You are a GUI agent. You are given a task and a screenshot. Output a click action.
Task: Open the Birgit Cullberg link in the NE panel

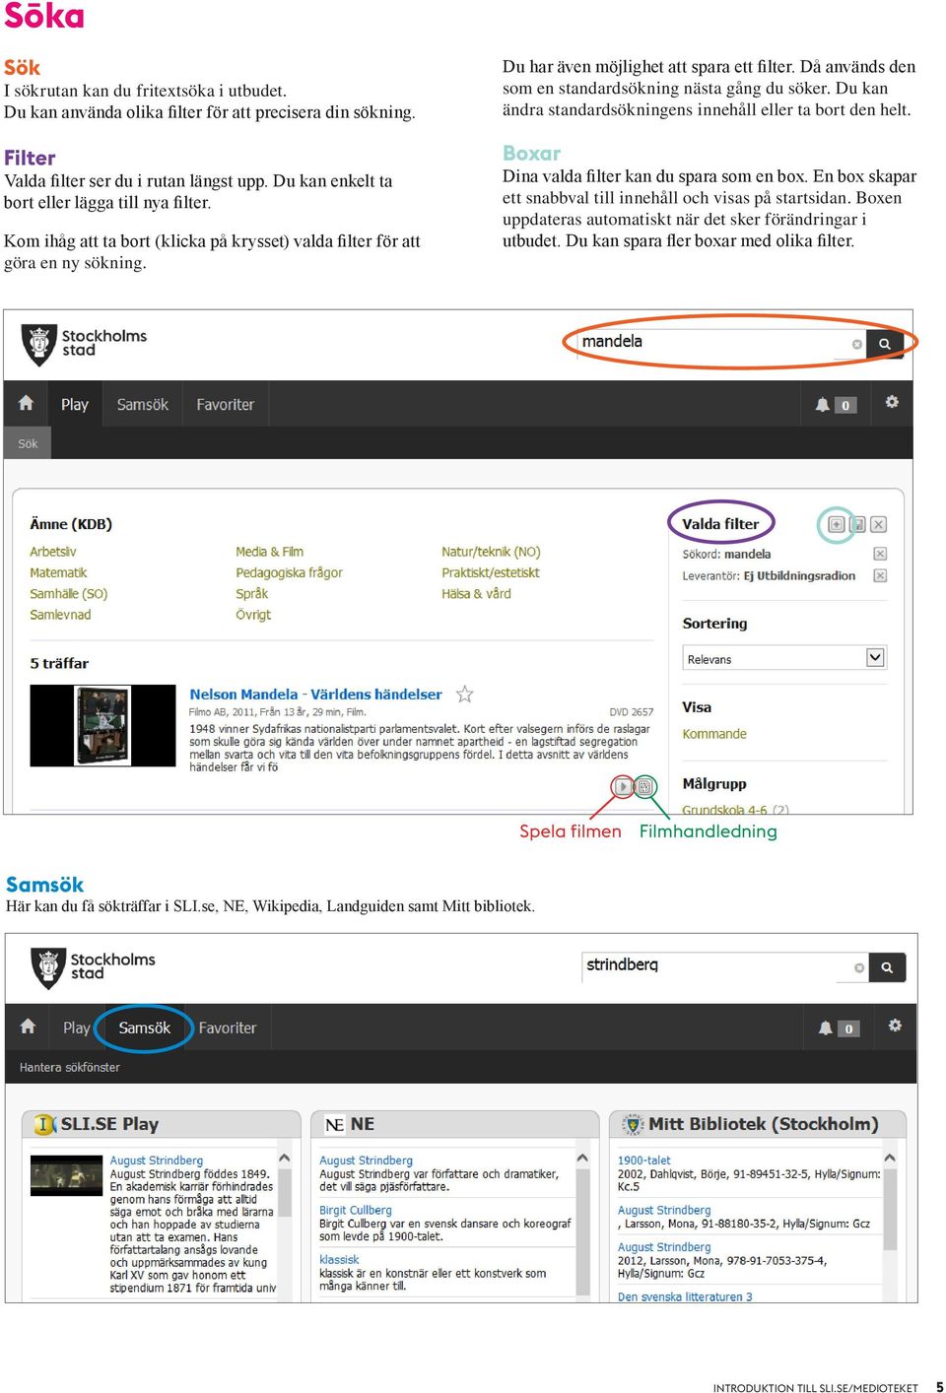click(x=356, y=1210)
